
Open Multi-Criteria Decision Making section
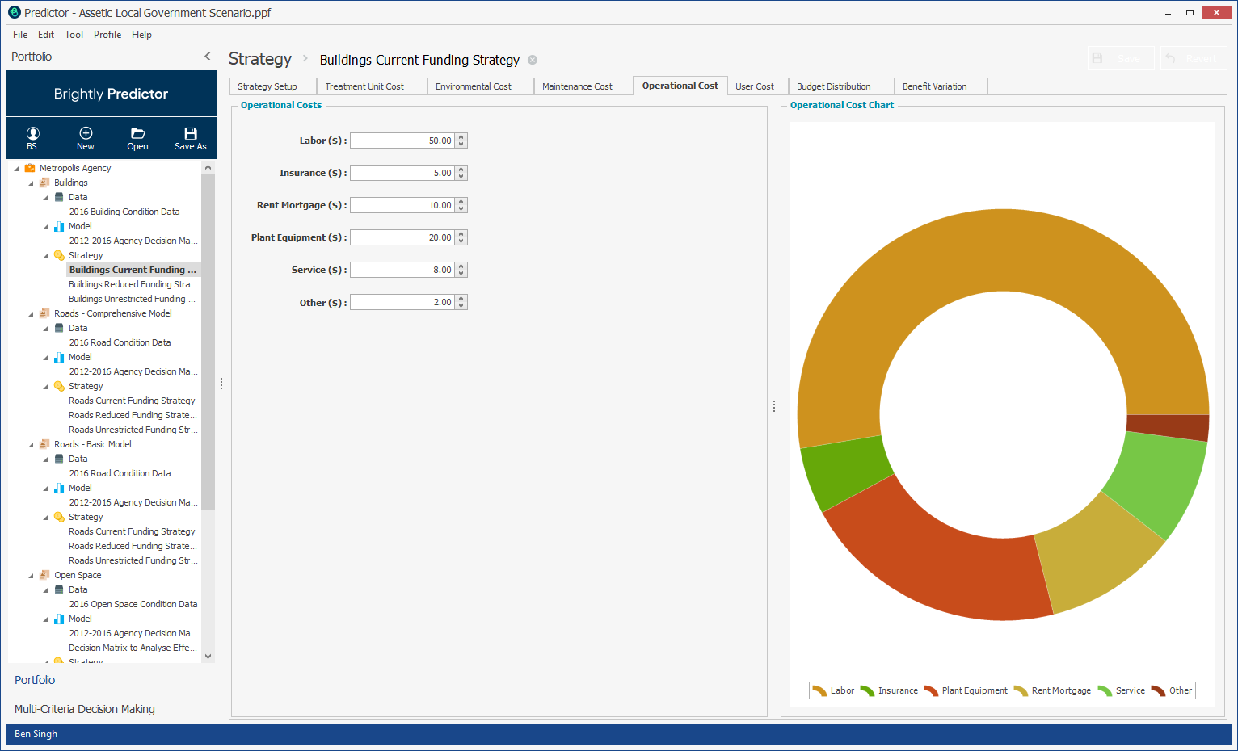(85, 709)
